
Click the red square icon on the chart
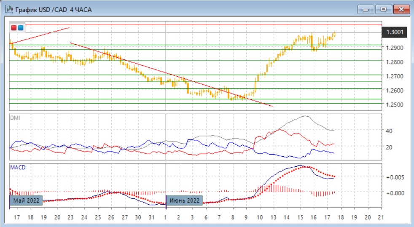point(13,28)
